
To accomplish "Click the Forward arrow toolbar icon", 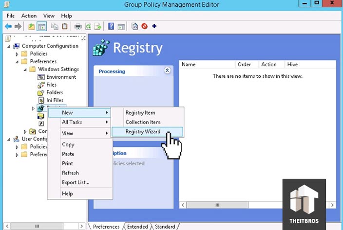I will [x=18, y=27].
